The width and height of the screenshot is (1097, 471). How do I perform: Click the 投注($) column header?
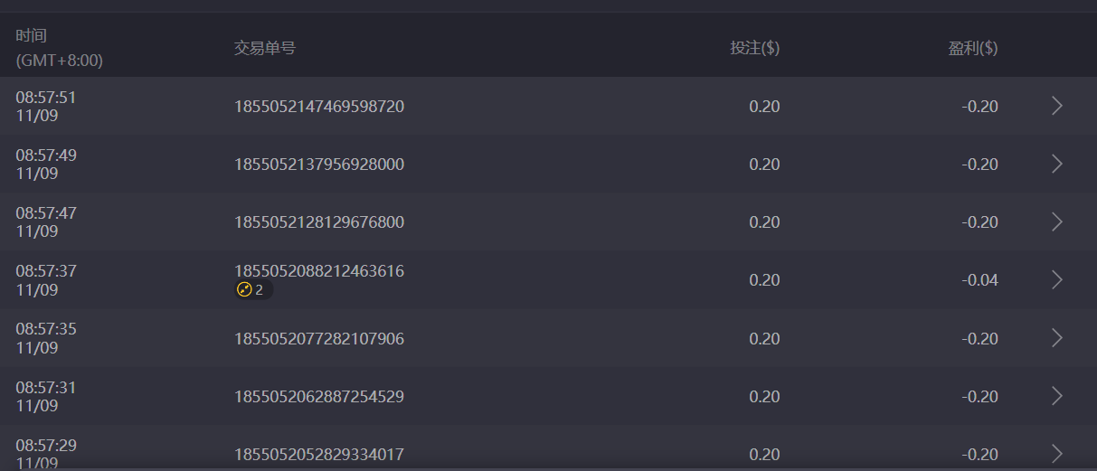(x=754, y=49)
